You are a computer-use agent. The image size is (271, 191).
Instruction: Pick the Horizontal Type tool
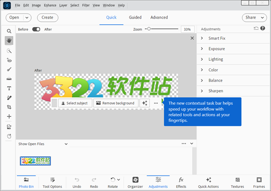pos(9,88)
